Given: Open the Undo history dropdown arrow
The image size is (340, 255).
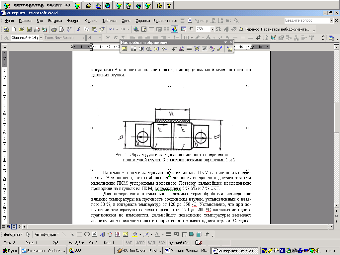Looking at the screenshot, I should [117, 29].
